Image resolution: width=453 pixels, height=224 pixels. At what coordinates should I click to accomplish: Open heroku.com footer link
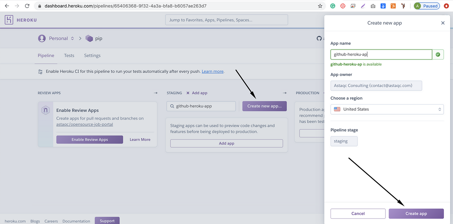point(15,221)
